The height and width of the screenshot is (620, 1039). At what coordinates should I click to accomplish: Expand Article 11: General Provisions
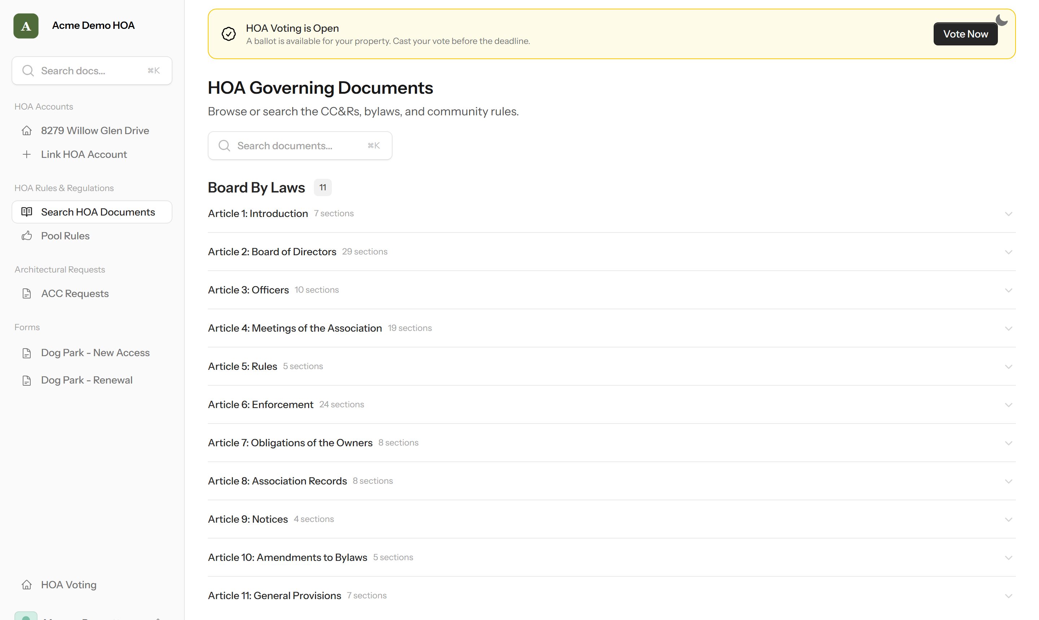612,596
